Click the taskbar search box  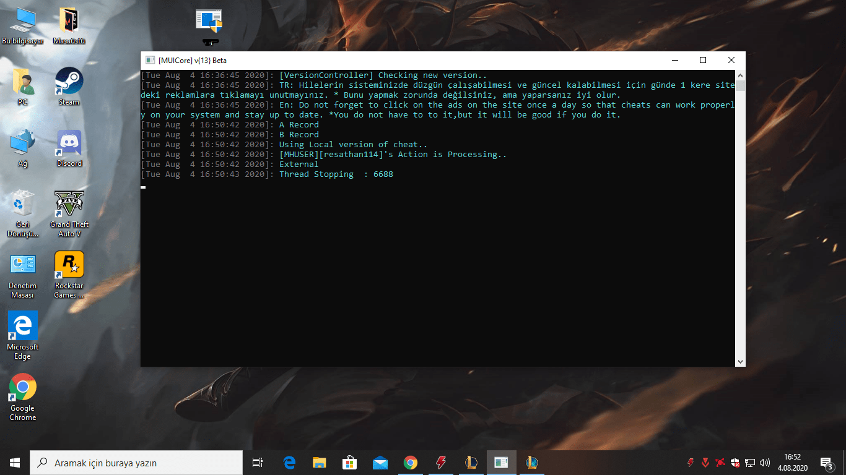pos(136,463)
